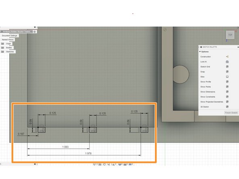Click the Origin folder icon in browser
239x179 pixels.
2,44
